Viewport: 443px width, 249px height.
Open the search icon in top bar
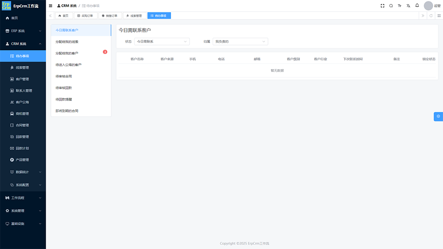[x=391, y=6]
